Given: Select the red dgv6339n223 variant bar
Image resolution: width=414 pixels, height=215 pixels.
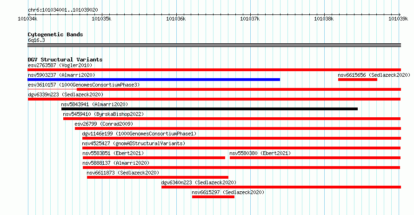Looking at the screenshot, I should click(214, 99).
